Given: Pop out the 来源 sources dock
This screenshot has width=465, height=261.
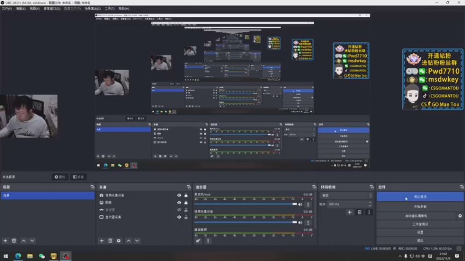Looking at the screenshot, I should pos(188,187).
